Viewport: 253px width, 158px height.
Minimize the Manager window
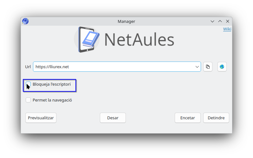(212, 21)
